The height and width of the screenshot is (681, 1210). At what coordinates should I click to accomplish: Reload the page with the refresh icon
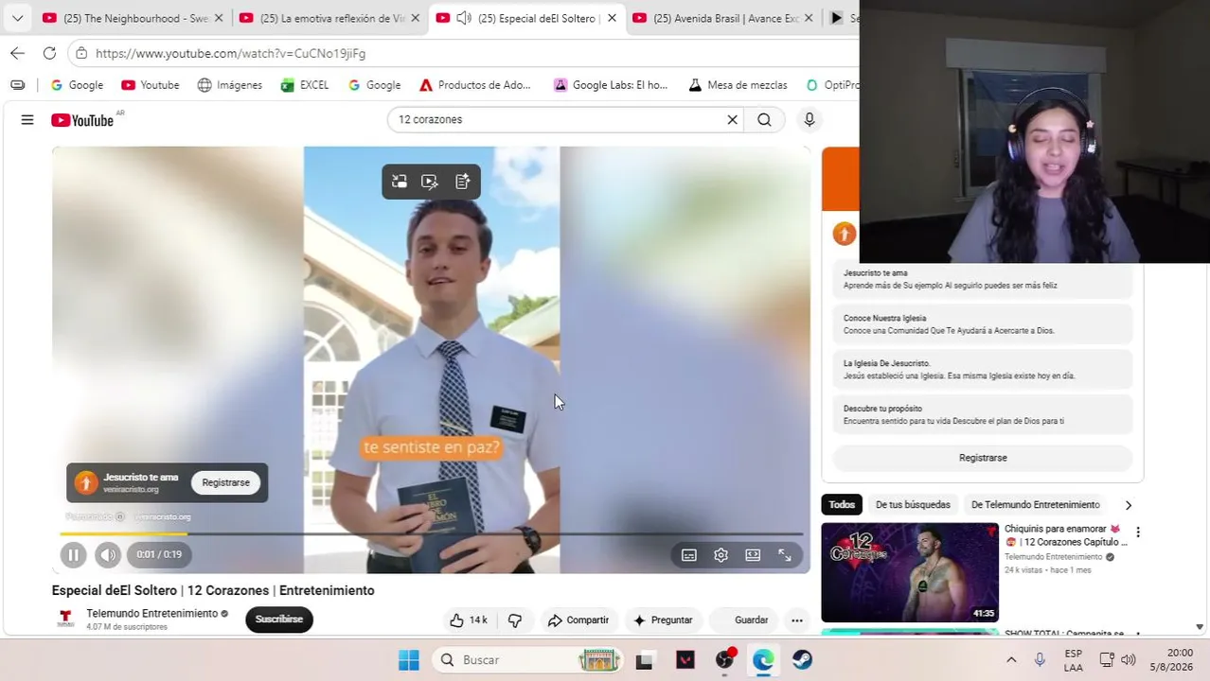[49, 53]
